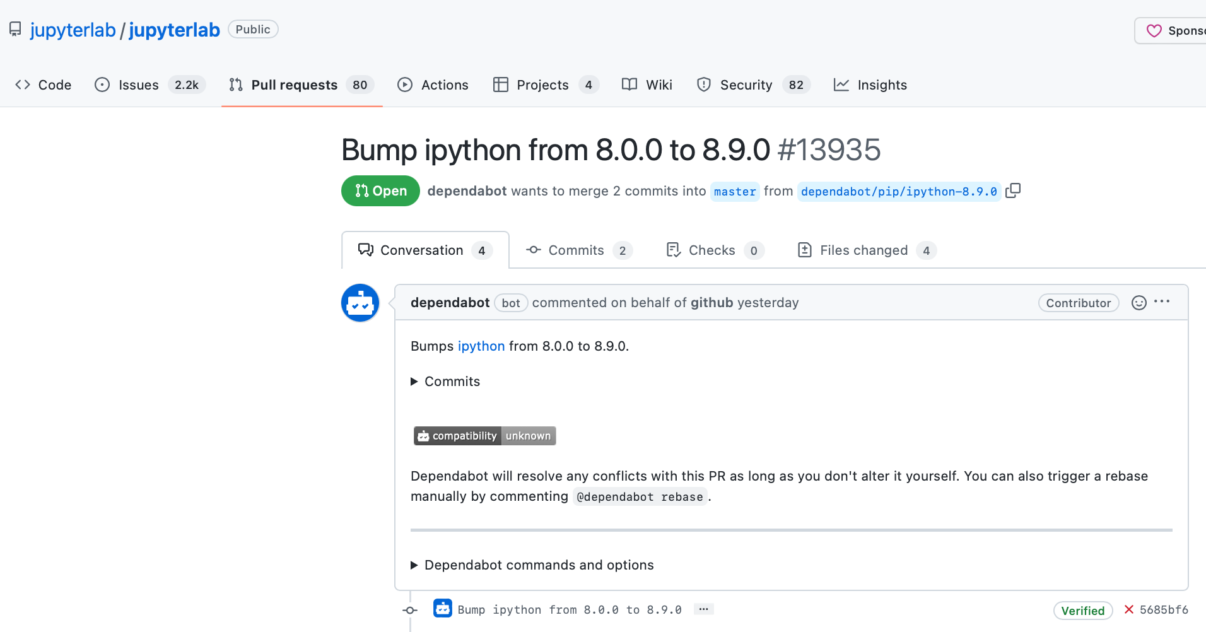The image size is (1206, 632).
Task: View the Security tab
Action: click(x=753, y=85)
